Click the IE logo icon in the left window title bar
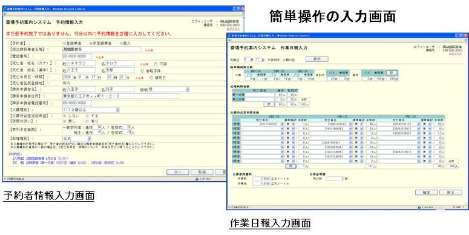 (5, 8)
